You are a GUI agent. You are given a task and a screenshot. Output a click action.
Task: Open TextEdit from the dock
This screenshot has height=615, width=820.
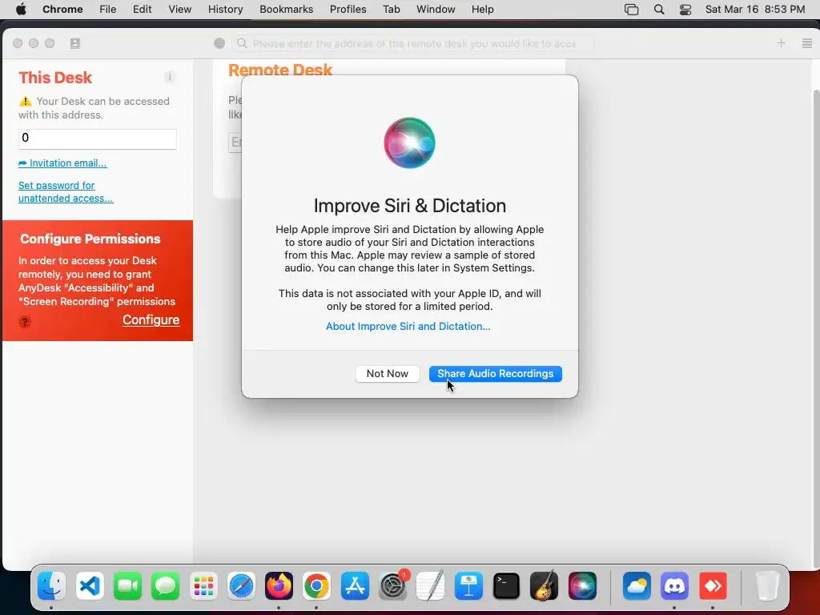pos(430,585)
